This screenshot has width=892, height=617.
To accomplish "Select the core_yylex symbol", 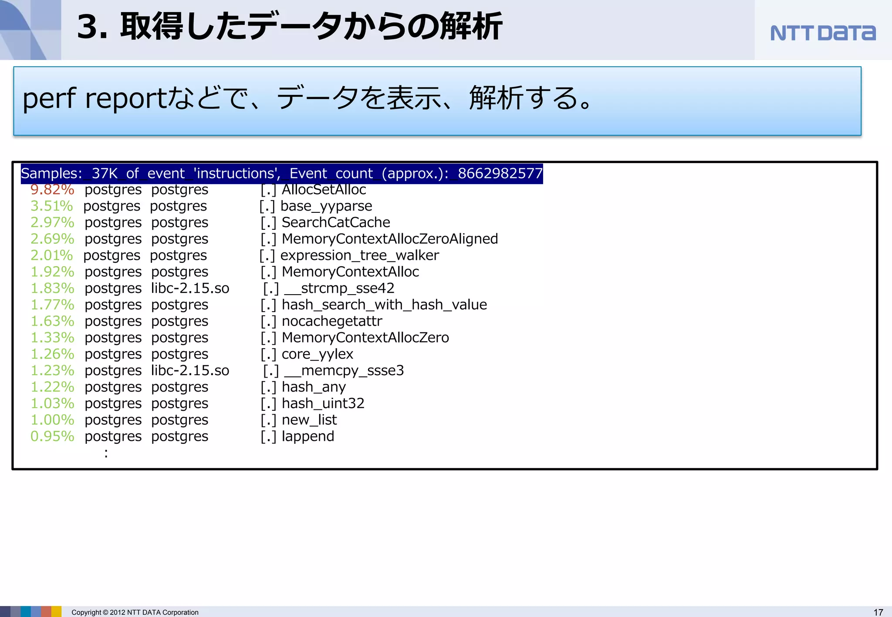I will coord(318,355).
